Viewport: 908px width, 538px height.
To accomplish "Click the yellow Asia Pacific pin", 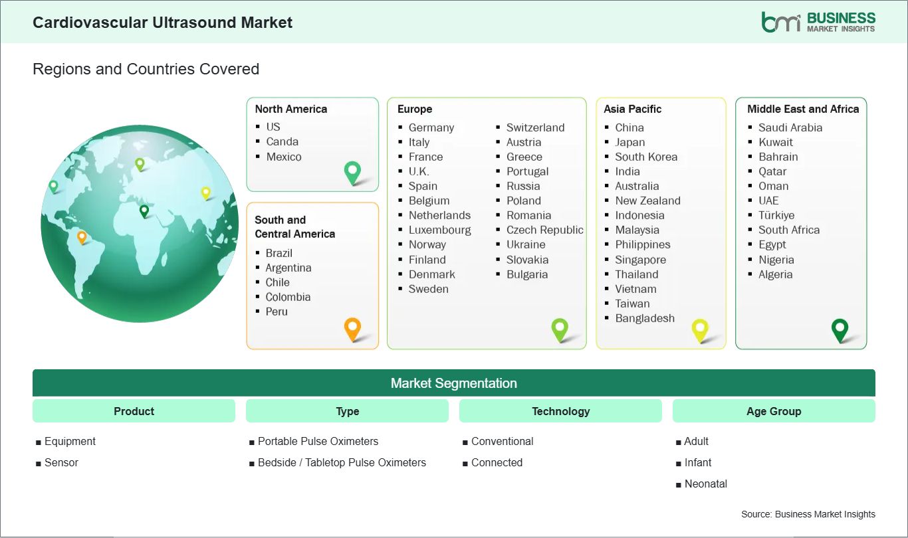I will click(x=700, y=329).
